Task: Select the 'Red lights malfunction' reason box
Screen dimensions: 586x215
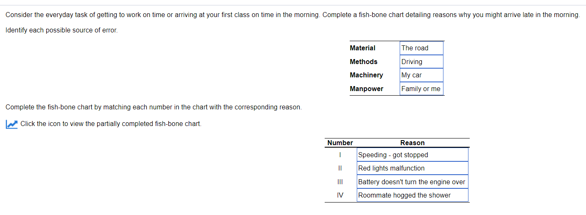Action: click(412, 168)
